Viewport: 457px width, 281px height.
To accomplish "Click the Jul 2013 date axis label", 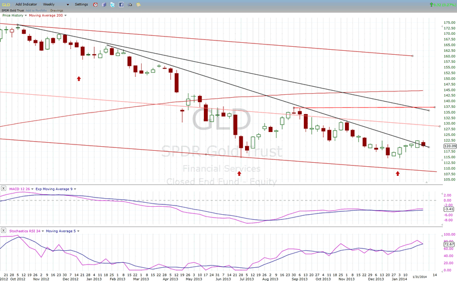I will [247, 279].
